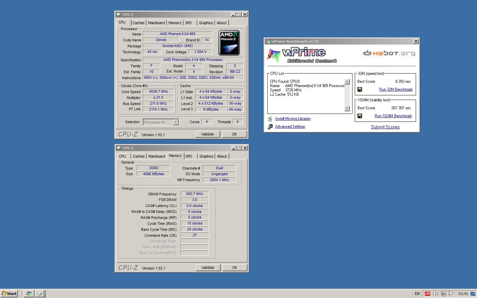Switch to About tab in lower CPU-Z
Image resolution: width=477 pixels, height=298 pixels.
click(x=222, y=156)
